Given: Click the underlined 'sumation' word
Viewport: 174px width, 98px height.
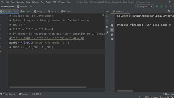Looking at the screenshot, I should tap(79, 34).
